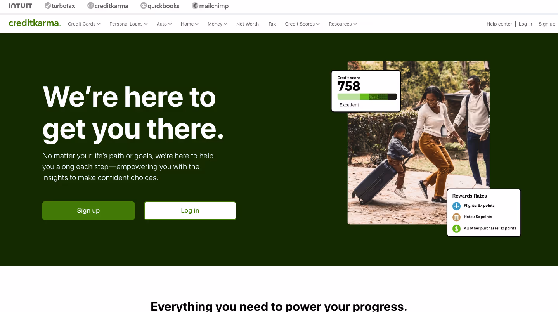Open the Tax menu item

click(x=272, y=24)
